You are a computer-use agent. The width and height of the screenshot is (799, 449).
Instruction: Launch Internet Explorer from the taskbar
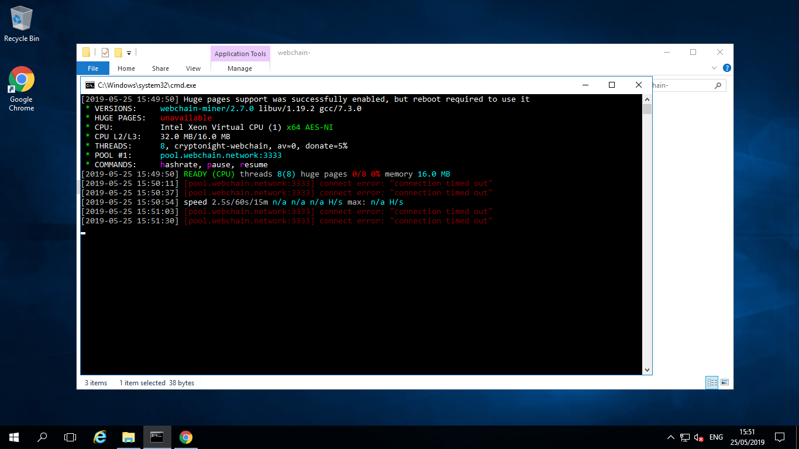coord(101,437)
